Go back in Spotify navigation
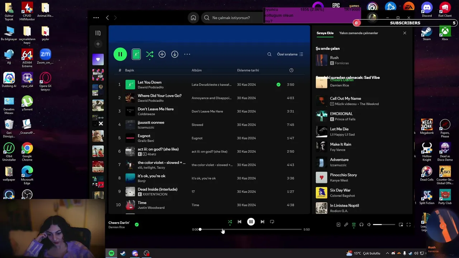The width and height of the screenshot is (459, 258). click(x=107, y=18)
